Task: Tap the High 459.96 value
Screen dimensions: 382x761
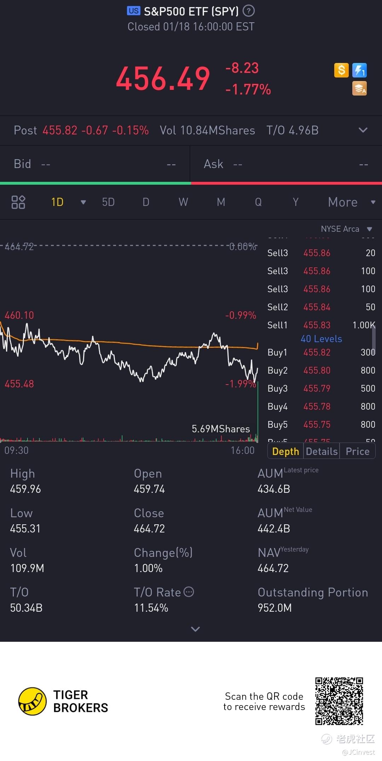Action: [x=25, y=489]
